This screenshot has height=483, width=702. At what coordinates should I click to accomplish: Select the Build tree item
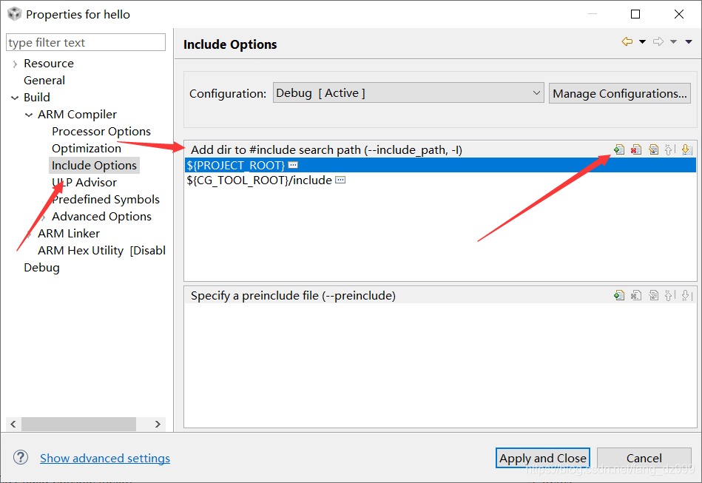tap(37, 98)
